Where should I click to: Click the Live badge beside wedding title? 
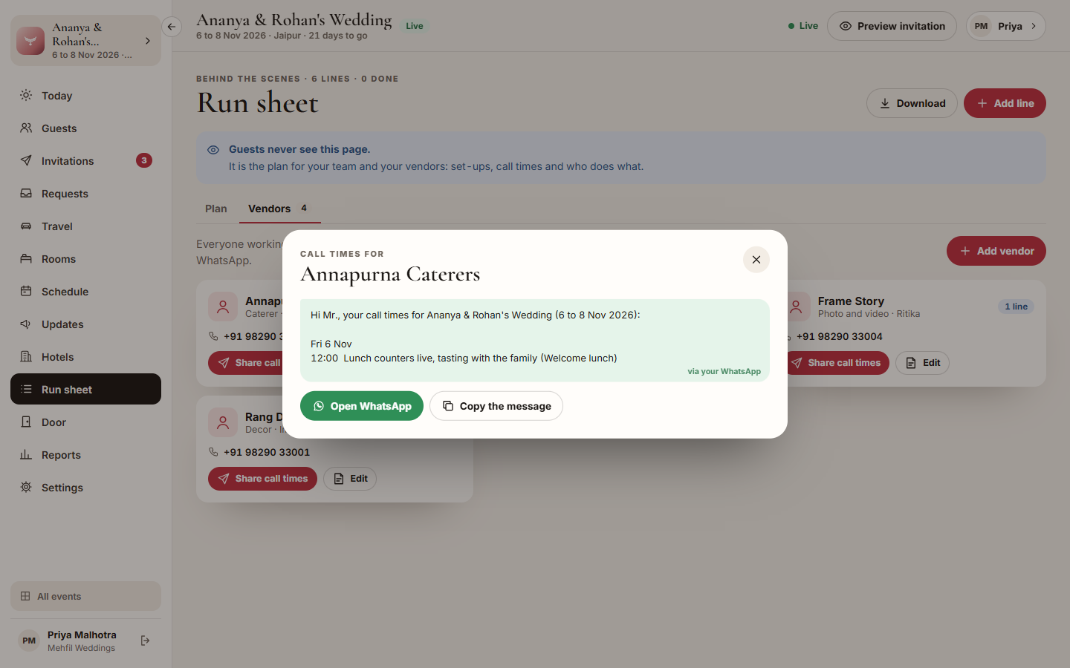coord(415,26)
